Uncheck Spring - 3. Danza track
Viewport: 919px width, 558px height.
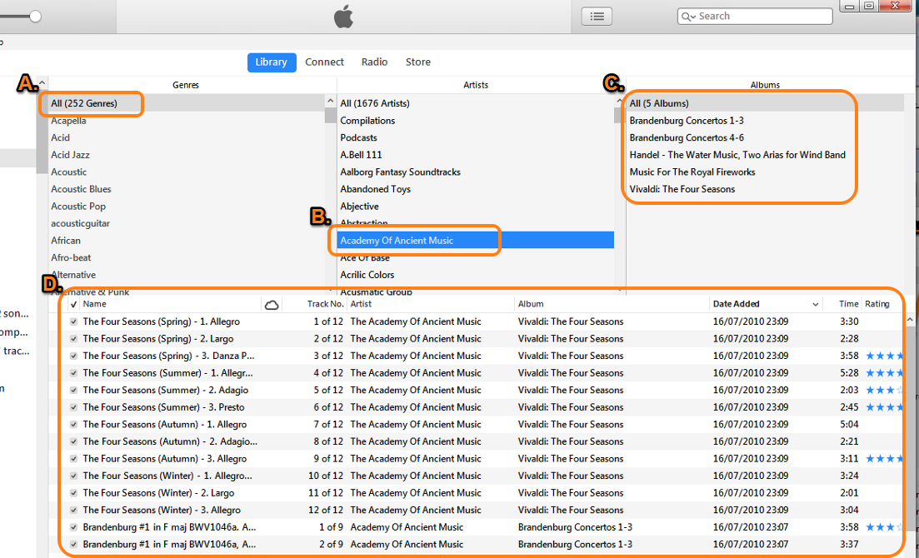73,356
